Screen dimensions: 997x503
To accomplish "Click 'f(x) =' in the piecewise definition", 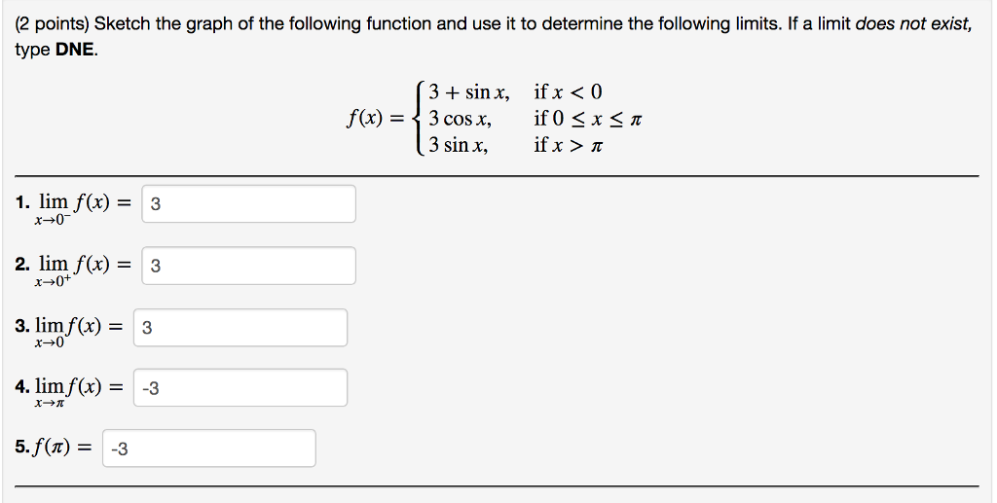I will coord(375,119).
